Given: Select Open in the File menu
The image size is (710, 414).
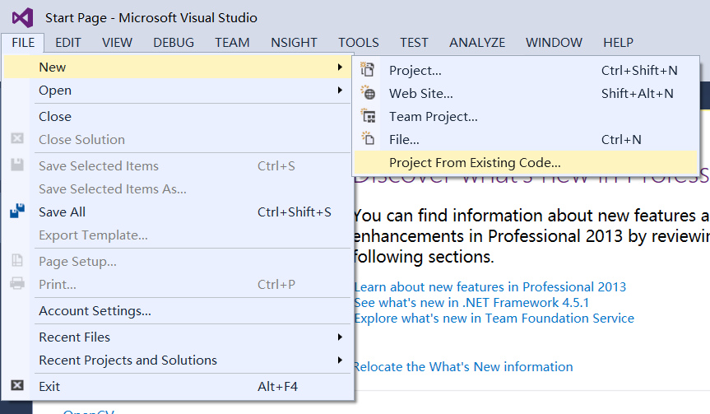Looking at the screenshot, I should 179,91.
